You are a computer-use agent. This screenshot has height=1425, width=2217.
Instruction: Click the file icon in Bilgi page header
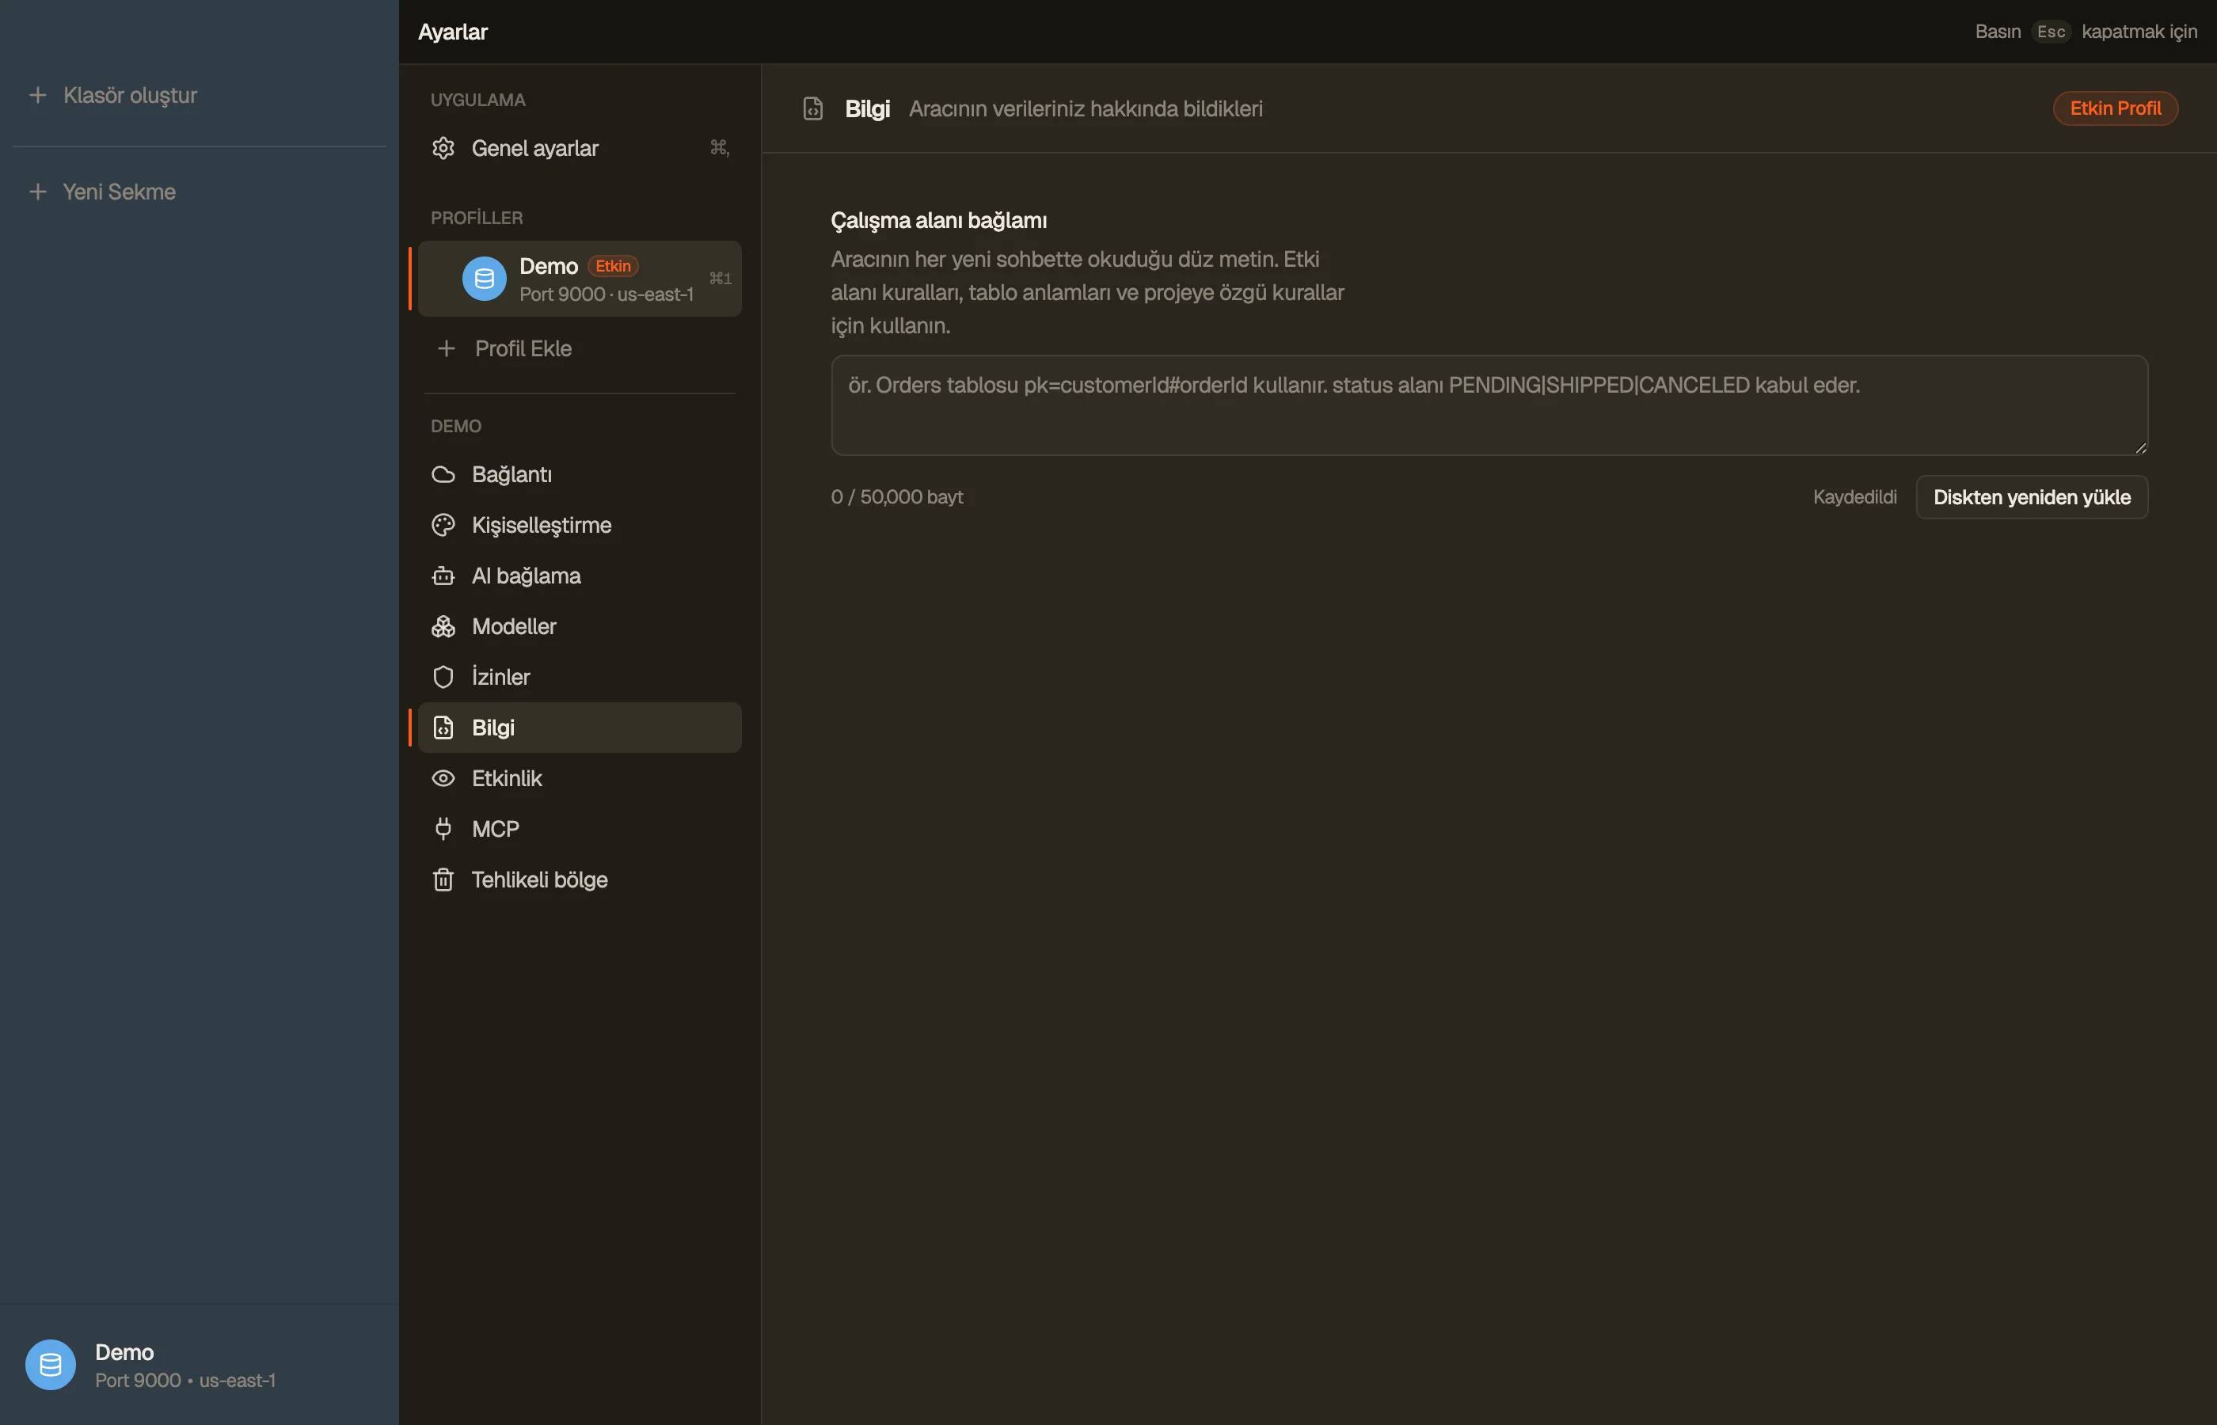pos(812,109)
